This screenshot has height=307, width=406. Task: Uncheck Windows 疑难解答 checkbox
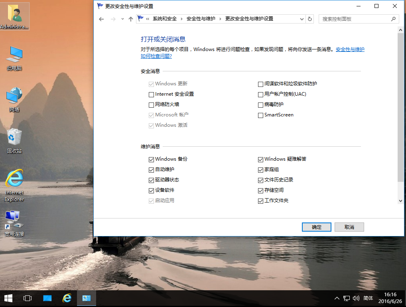pos(261,159)
